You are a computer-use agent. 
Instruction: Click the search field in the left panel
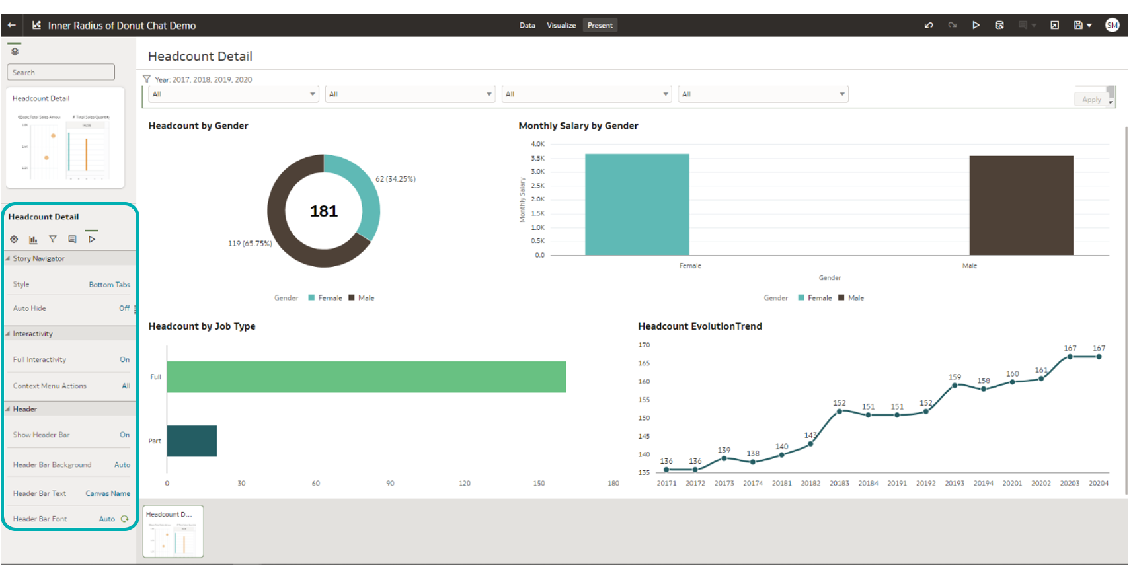point(61,72)
